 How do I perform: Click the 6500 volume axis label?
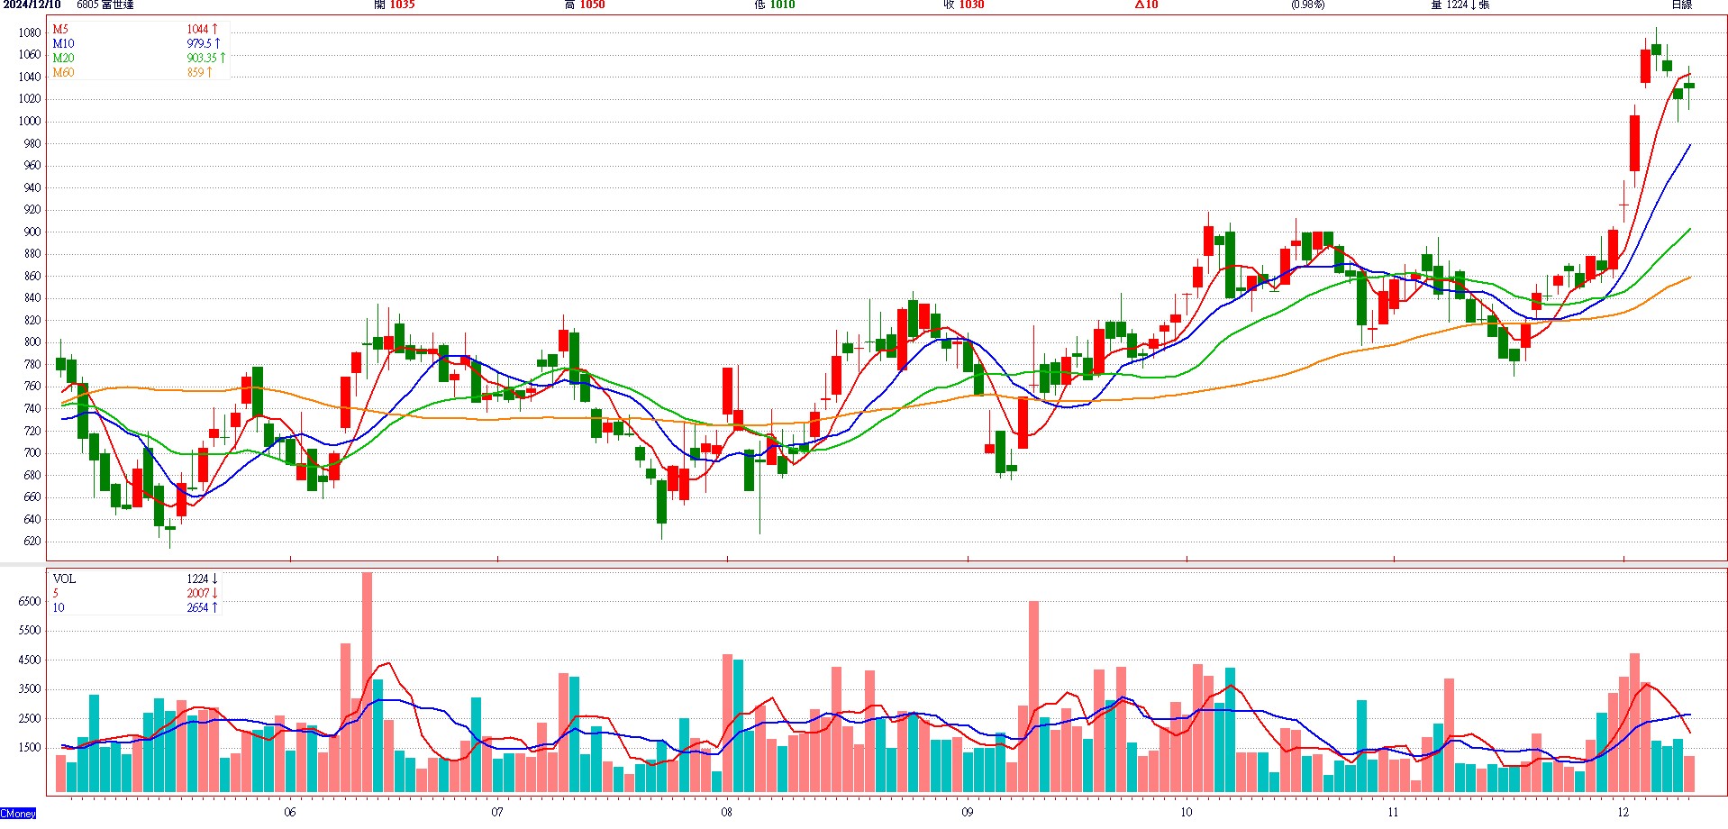tap(30, 601)
